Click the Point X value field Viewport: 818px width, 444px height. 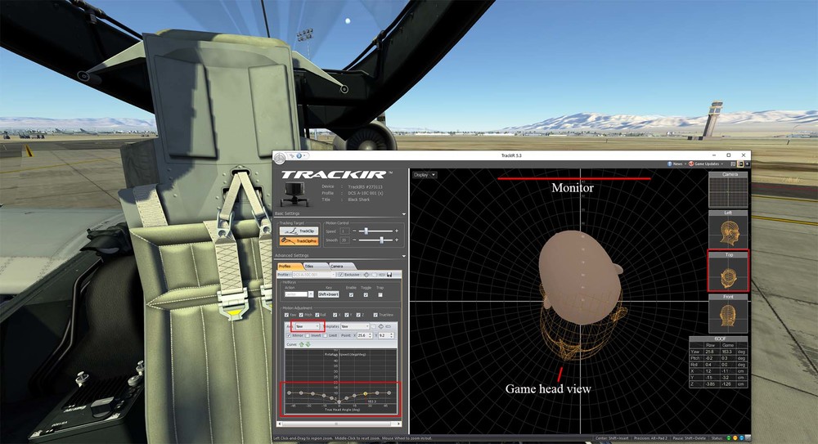(x=363, y=335)
